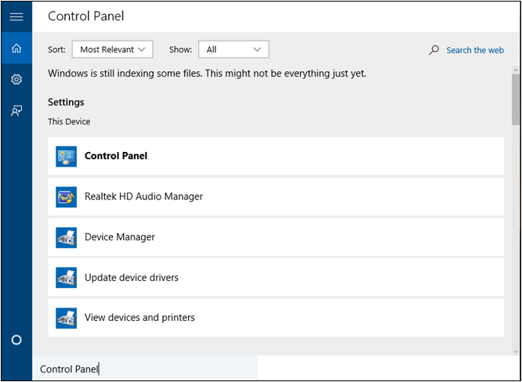This screenshot has height=382, width=522.
Task: Choose the Update device drivers result
Action: (x=132, y=278)
